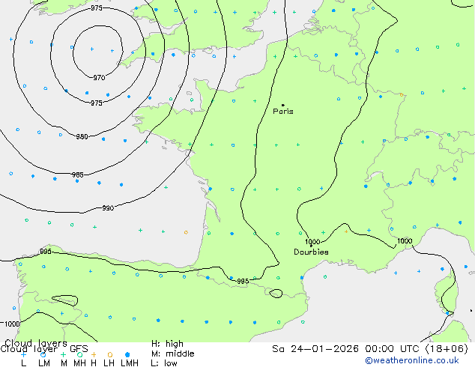Click the small closed isobar loop in Pyrenees
This screenshot has height=367, width=475.
click(x=276, y=294)
